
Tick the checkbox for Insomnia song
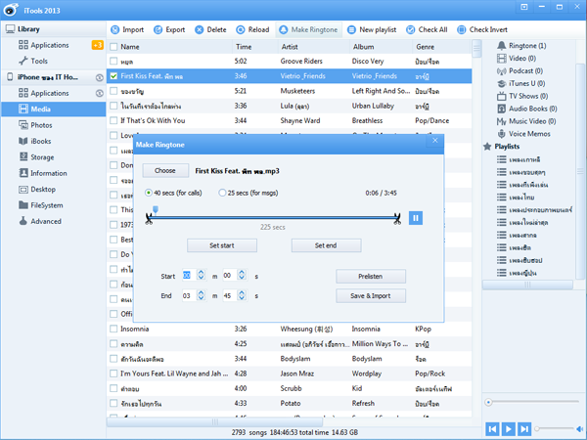(x=113, y=329)
